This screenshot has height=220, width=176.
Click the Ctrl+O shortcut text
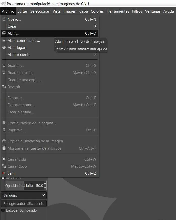click(91, 33)
